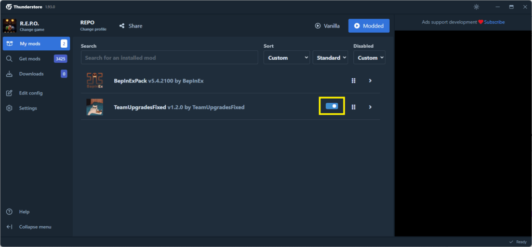
Task: Open Edit config in sidebar
Action: 36,93
